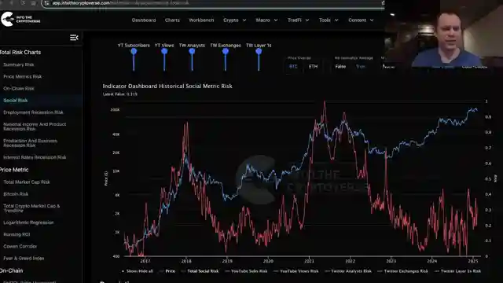Expand the Tools dropdown menu

pos(329,20)
